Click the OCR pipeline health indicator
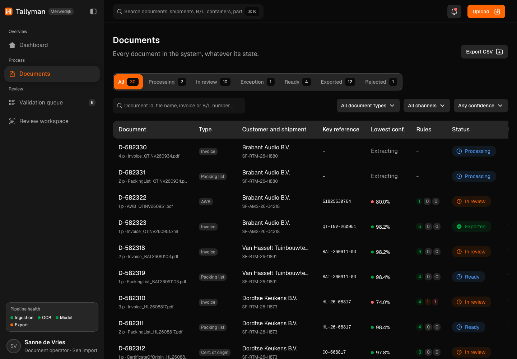 (x=45, y=318)
